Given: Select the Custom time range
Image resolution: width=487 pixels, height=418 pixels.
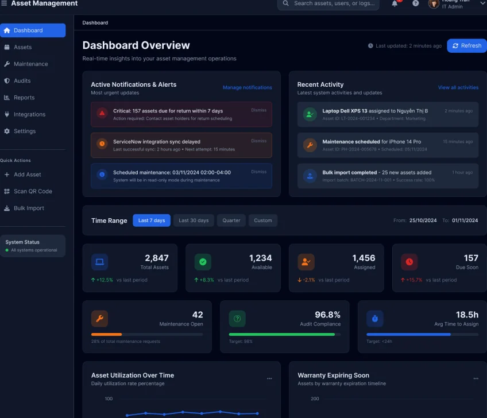Looking at the screenshot, I should click(x=263, y=220).
